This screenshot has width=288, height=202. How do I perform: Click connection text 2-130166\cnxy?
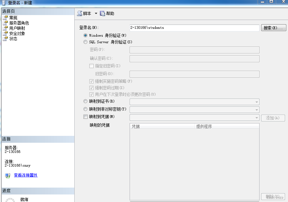[x=18, y=165]
